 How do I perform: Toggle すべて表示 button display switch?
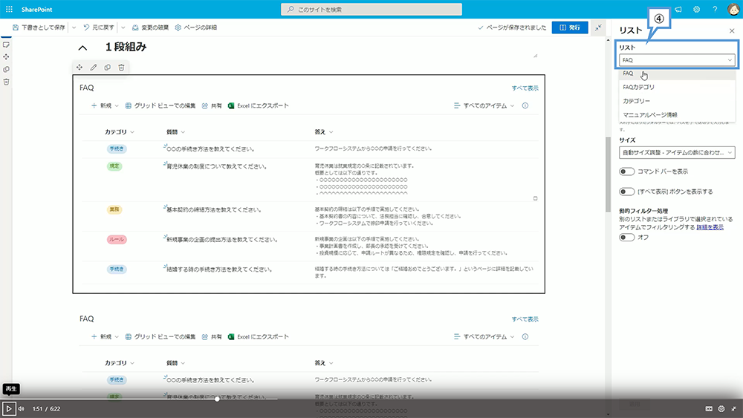click(626, 192)
